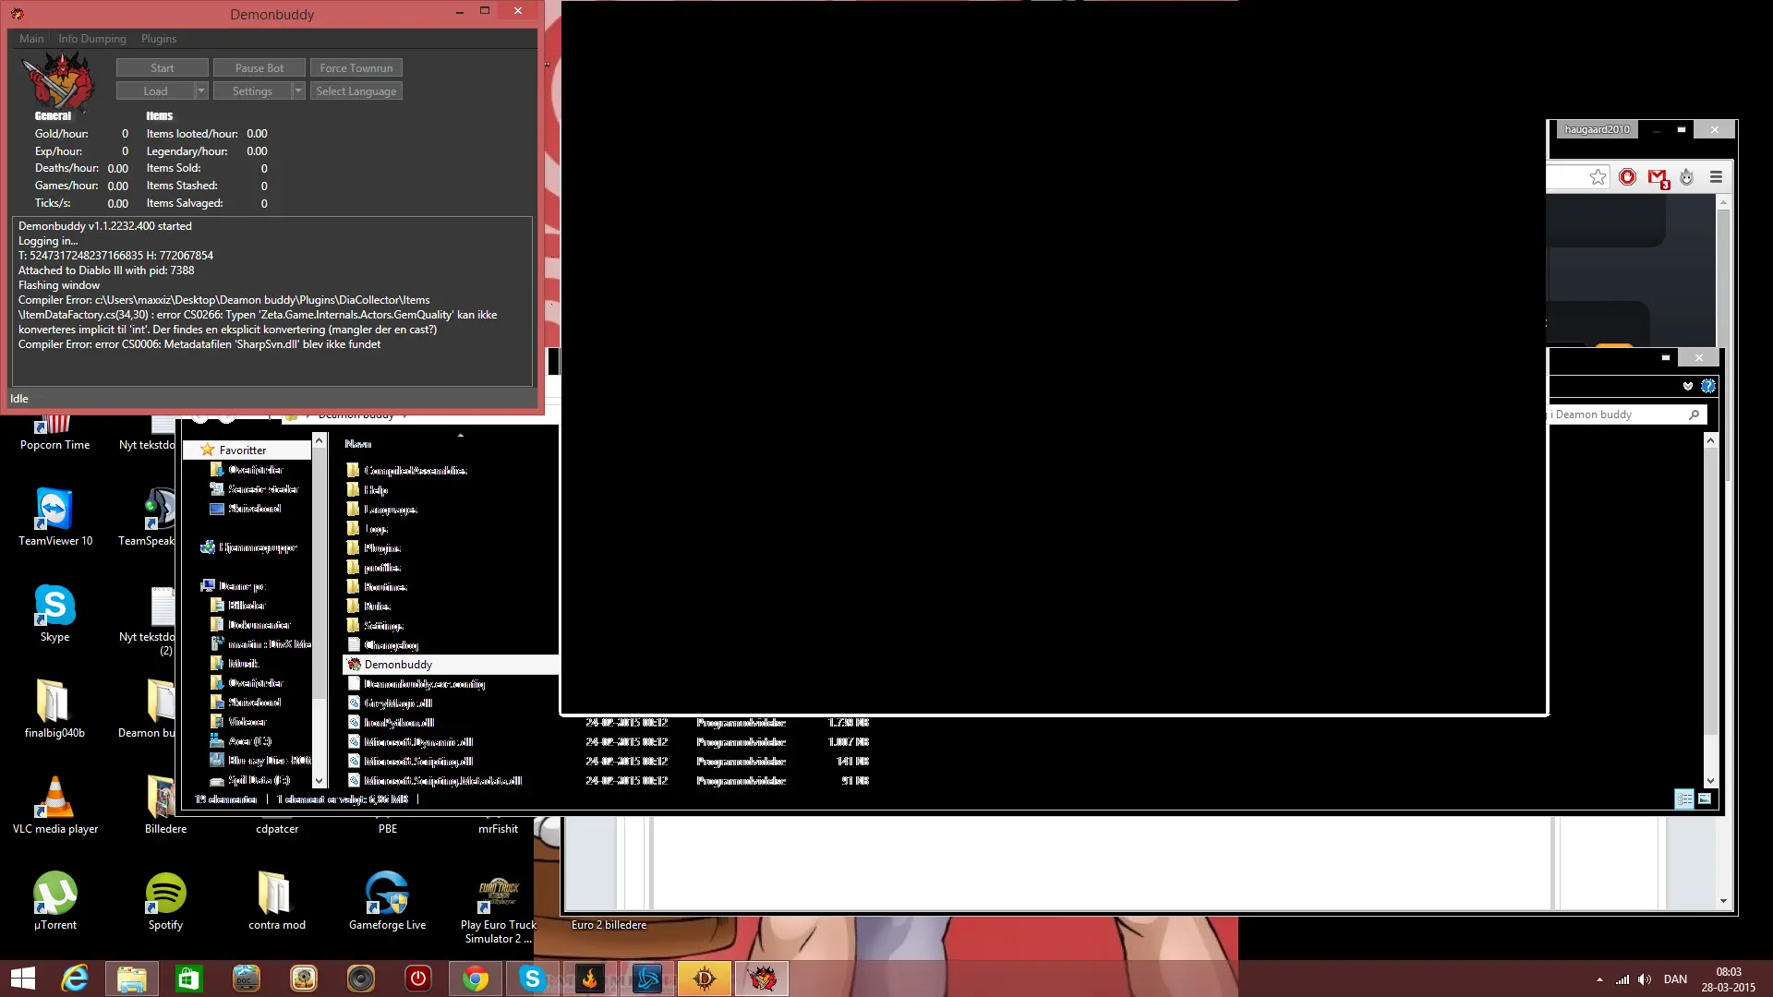Open the Settings dropdown arrow
1773x997 pixels.
(298, 91)
